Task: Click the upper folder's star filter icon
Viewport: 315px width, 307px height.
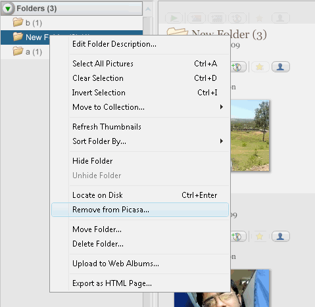Action: [260, 67]
